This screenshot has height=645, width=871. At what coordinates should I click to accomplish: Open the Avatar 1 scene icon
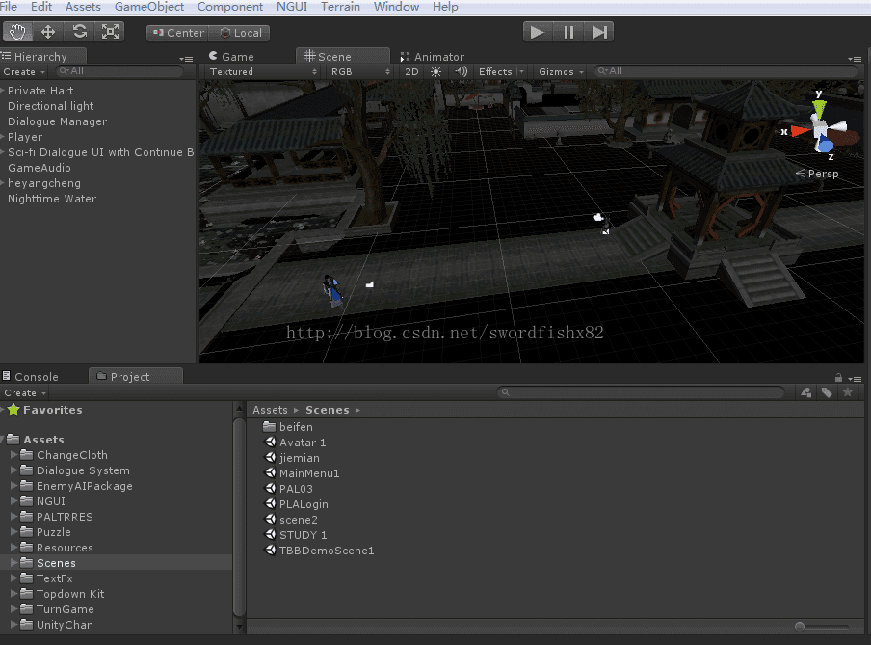[270, 442]
